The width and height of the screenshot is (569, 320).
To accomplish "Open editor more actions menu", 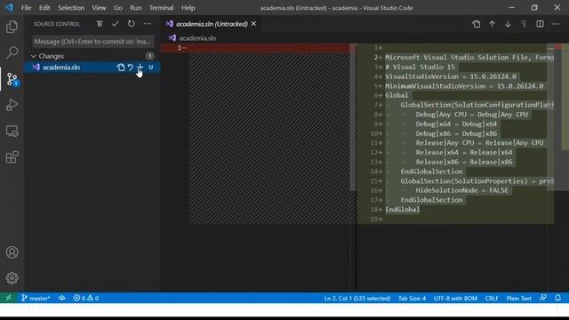I will [556, 24].
